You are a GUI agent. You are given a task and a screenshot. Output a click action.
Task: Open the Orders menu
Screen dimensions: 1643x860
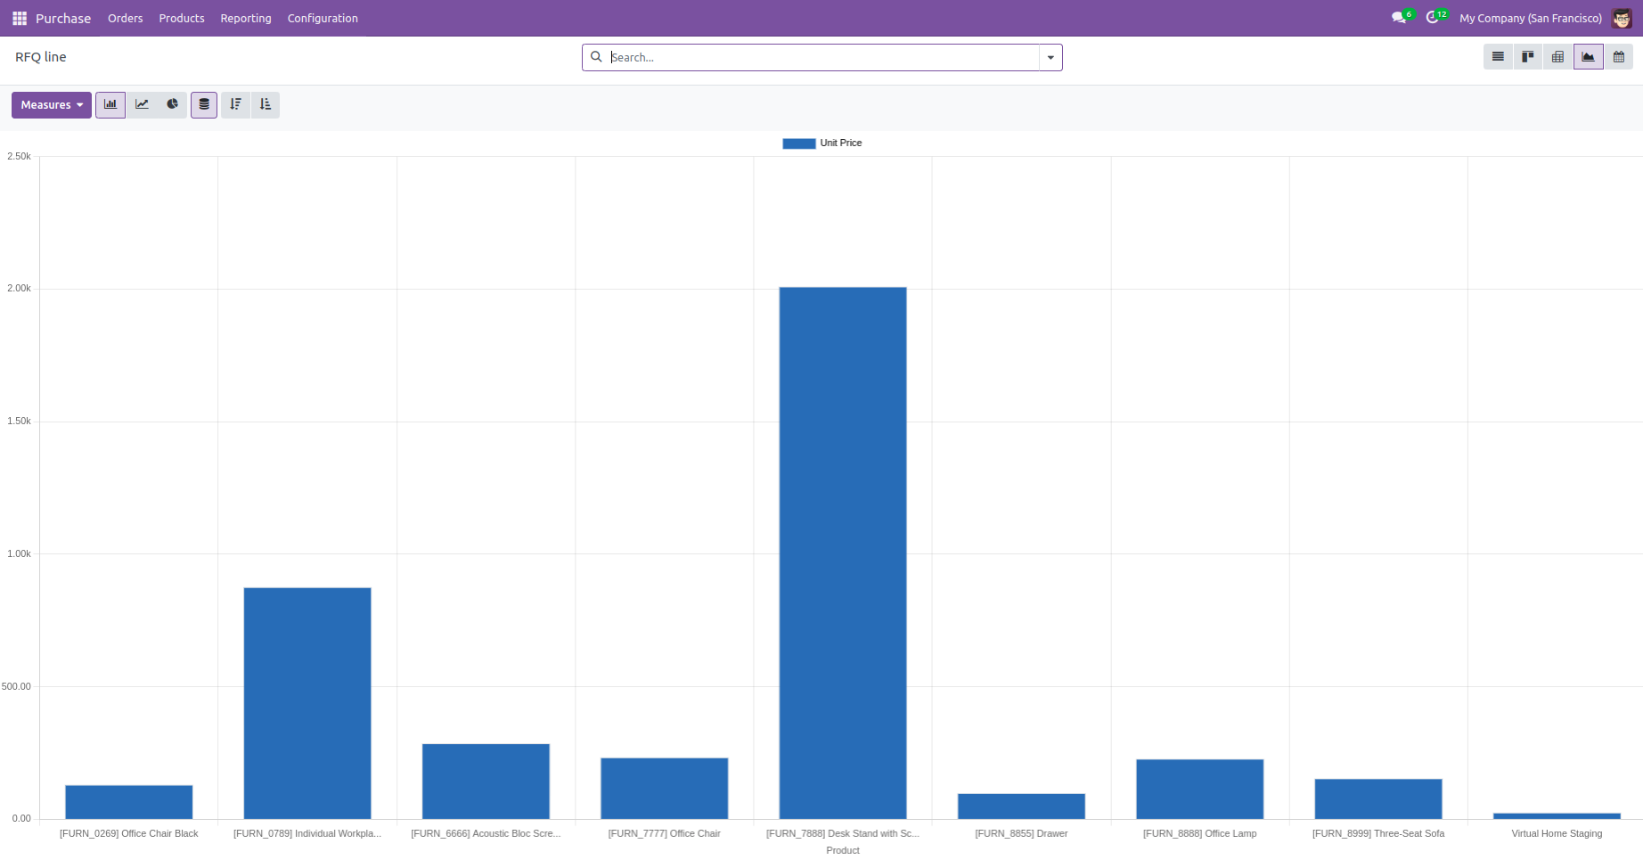(x=126, y=19)
